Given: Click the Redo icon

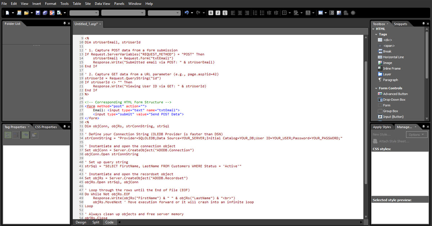Looking at the screenshot, I should 198,13.
